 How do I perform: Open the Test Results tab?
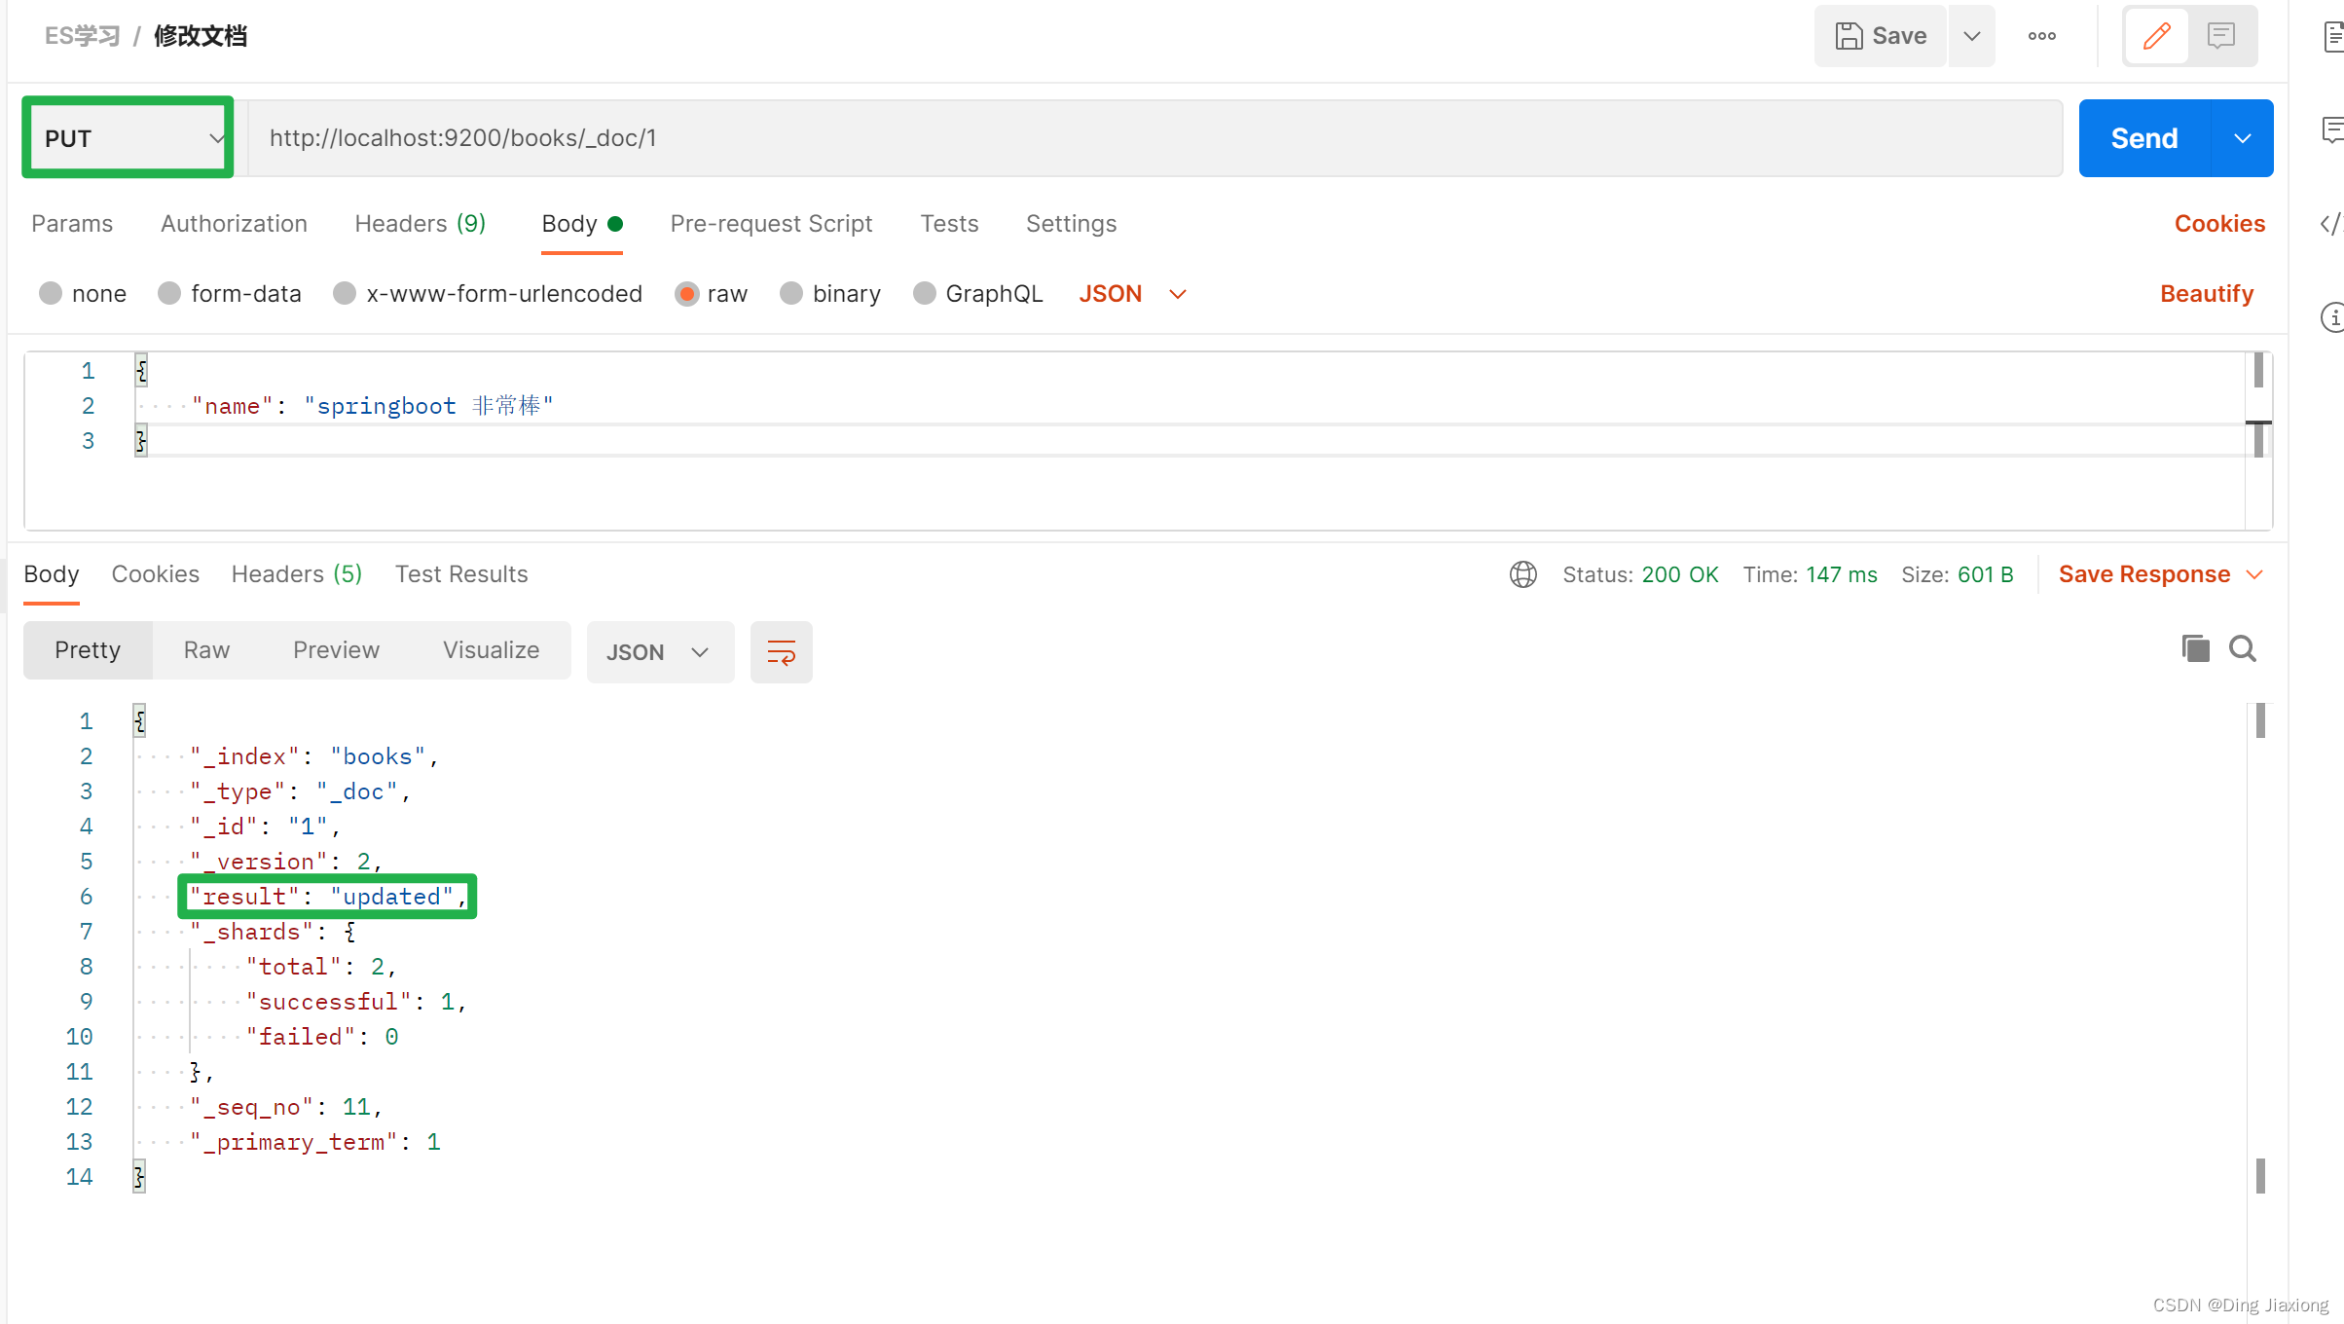(461, 574)
